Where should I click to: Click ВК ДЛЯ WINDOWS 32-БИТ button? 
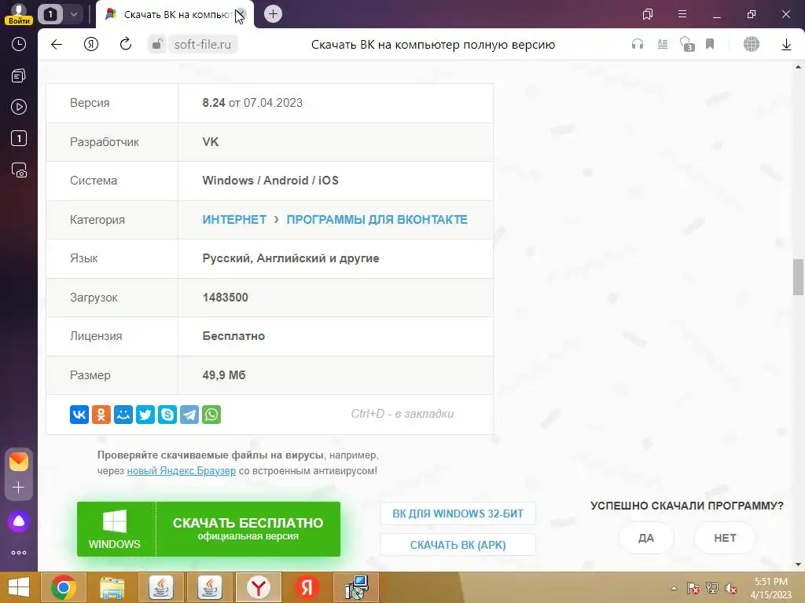[458, 513]
